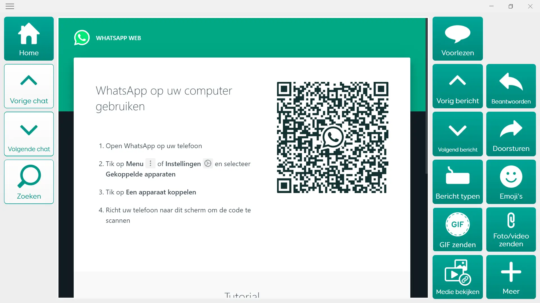Choose Doorsturen forward tile
This screenshot has width=540, height=303.
point(511,134)
